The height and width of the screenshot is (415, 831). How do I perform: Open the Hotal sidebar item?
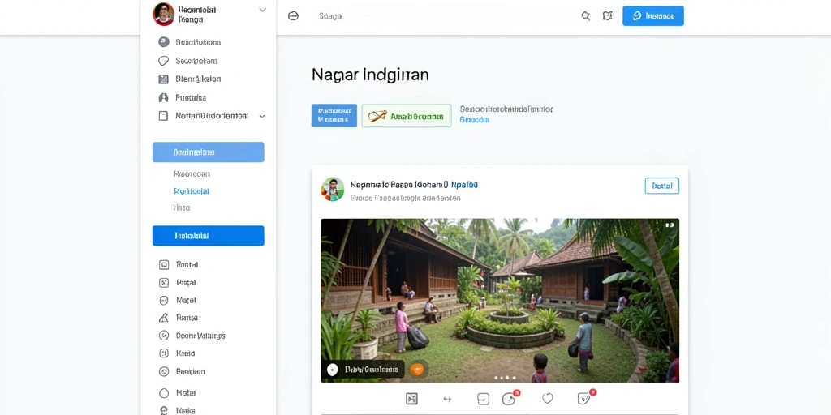pyautogui.click(x=186, y=393)
